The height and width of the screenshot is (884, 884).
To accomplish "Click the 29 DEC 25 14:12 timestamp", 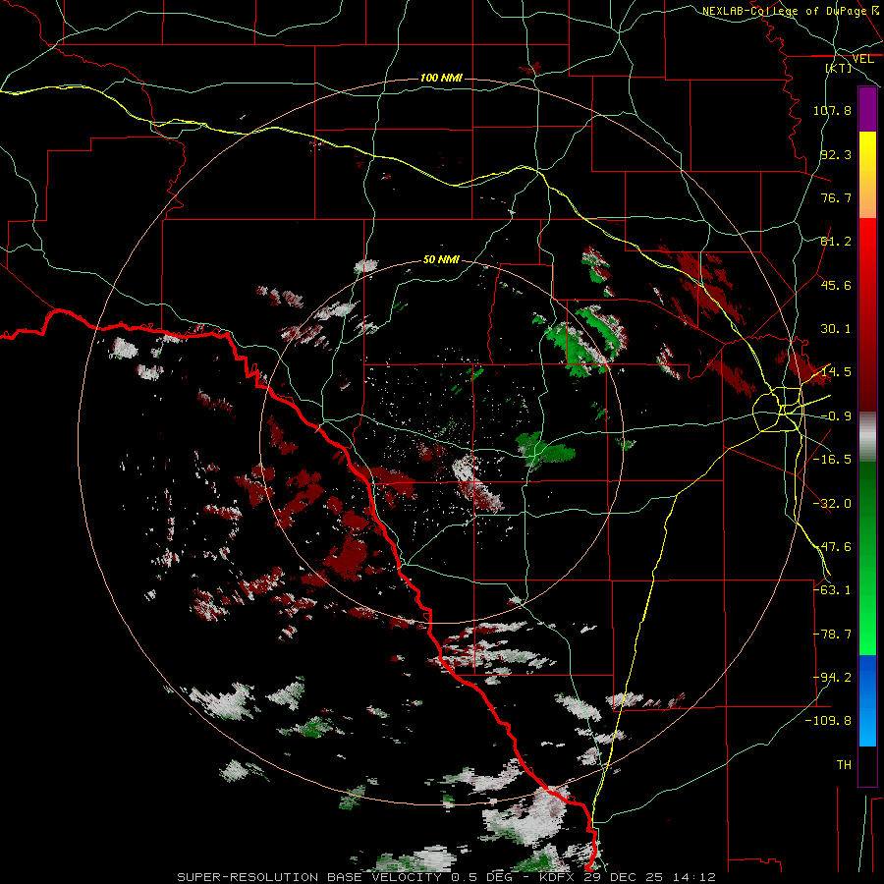I will [650, 877].
